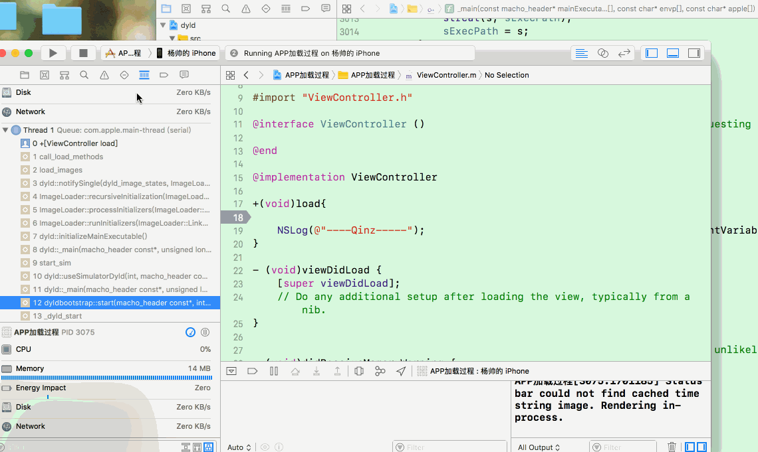Viewport: 758px width, 452px height.
Task: Open the Symbol navigator tab
Action: pos(64,75)
